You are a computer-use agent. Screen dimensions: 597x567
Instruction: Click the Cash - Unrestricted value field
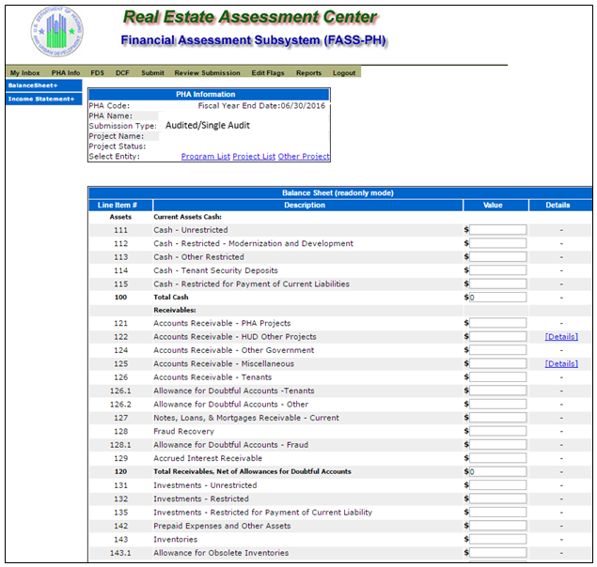498,230
